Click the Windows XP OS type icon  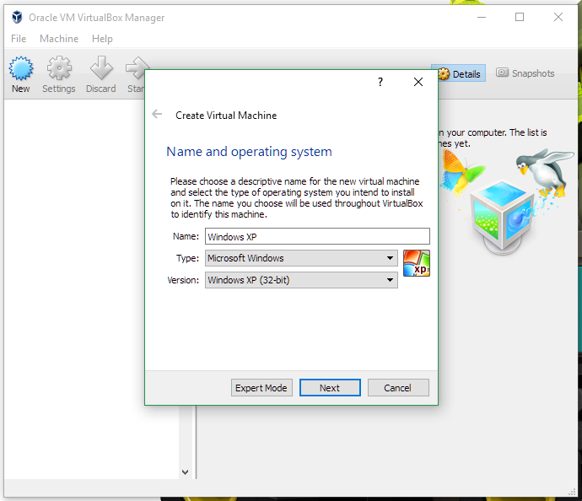(x=417, y=263)
